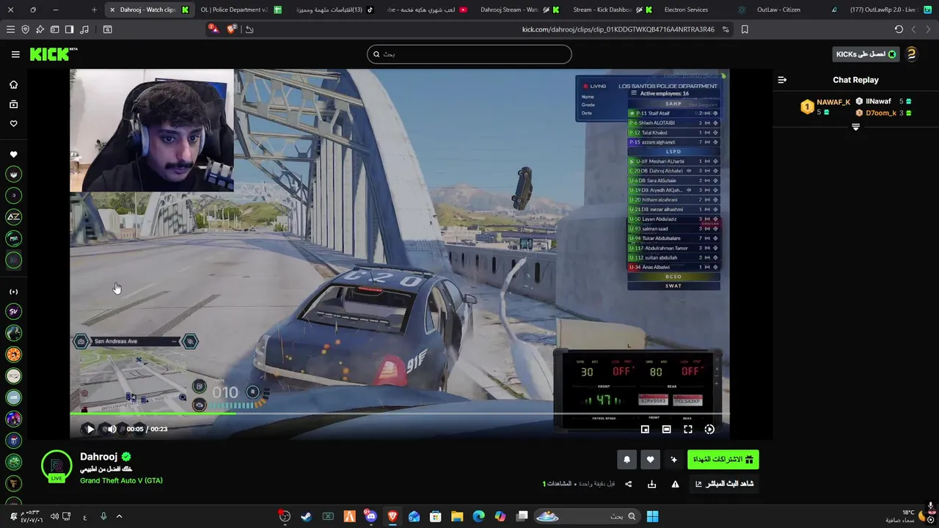Mute the clip volume speaker
Viewport: 939px width, 528px height.
pyautogui.click(x=112, y=429)
